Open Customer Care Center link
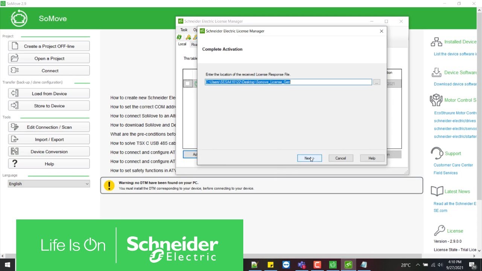Image resolution: width=482 pixels, height=271 pixels. pyautogui.click(x=453, y=165)
